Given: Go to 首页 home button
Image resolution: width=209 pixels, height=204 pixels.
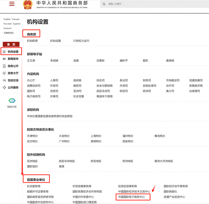Looking at the screenshot, I should coord(11,44).
